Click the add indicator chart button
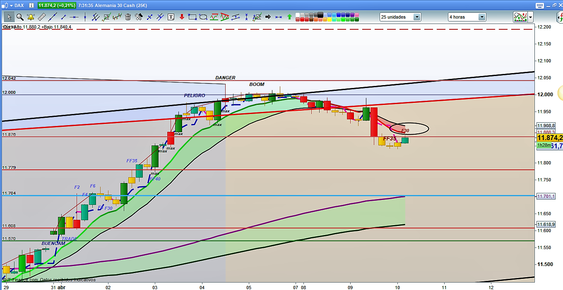Screen dimensions: 563x290 [520, 17]
